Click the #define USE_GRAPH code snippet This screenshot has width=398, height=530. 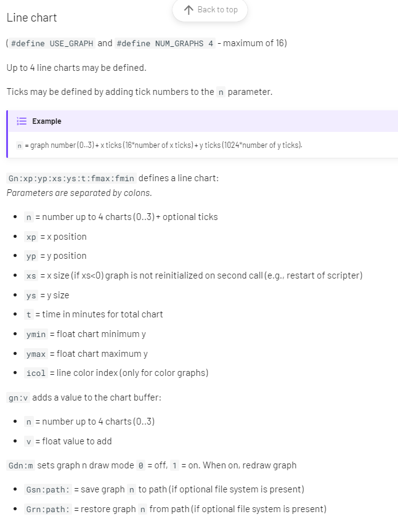click(x=52, y=44)
